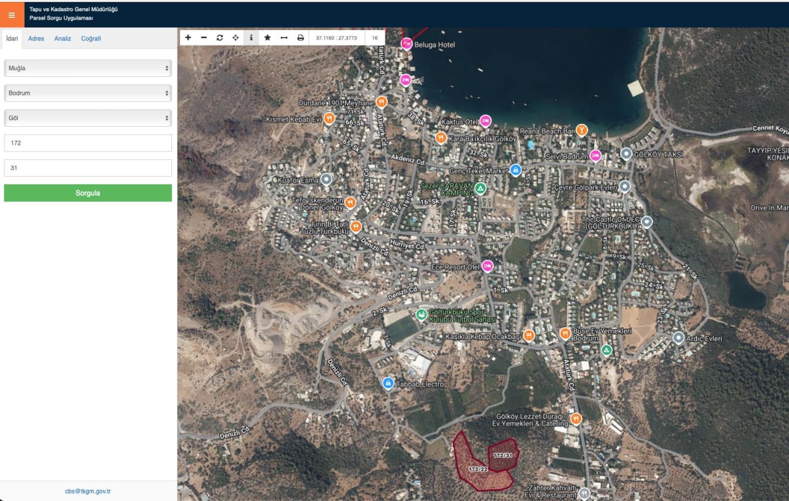Select the horizontal-arrow measure tool
Viewport: 789px width, 501px height.
[x=284, y=38]
